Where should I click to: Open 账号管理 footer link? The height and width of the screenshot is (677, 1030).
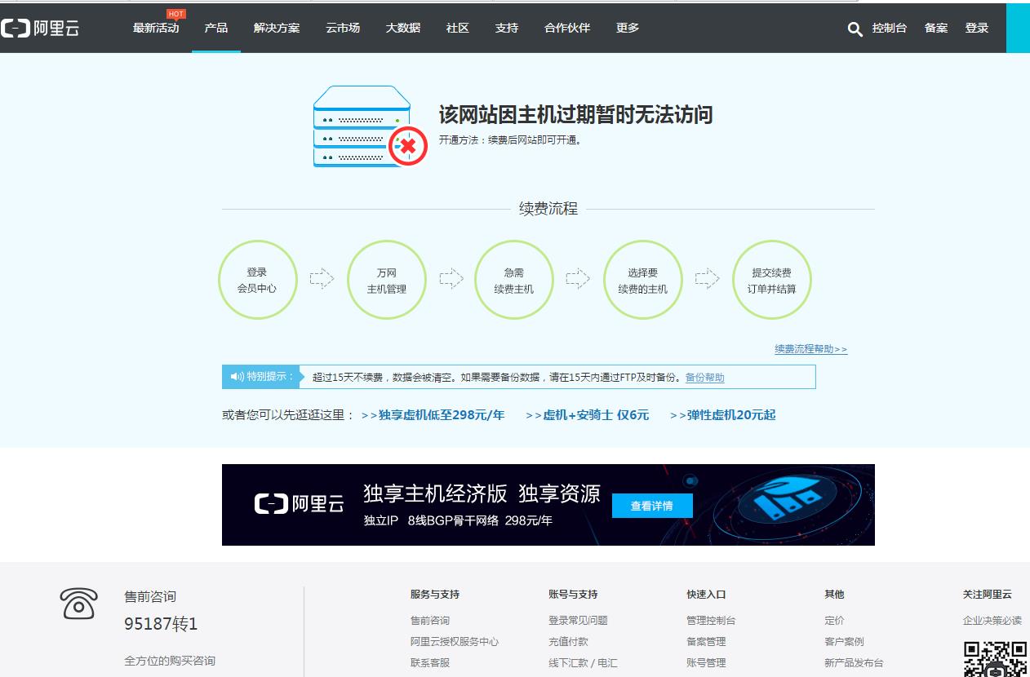click(x=706, y=663)
